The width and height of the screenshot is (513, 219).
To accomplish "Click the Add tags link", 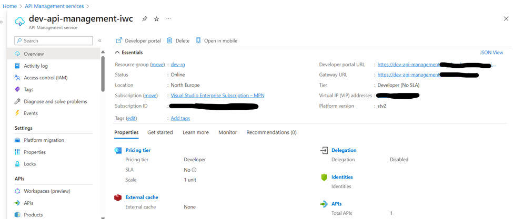I will [180, 118].
